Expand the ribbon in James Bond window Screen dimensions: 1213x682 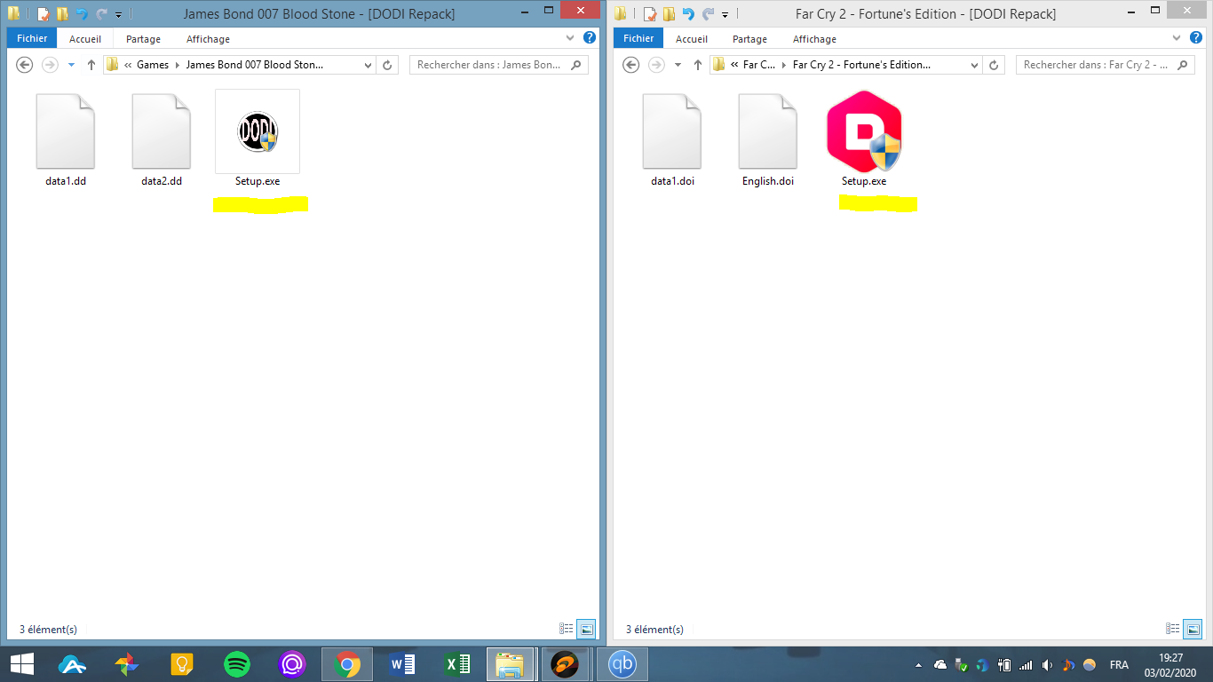[571, 38]
